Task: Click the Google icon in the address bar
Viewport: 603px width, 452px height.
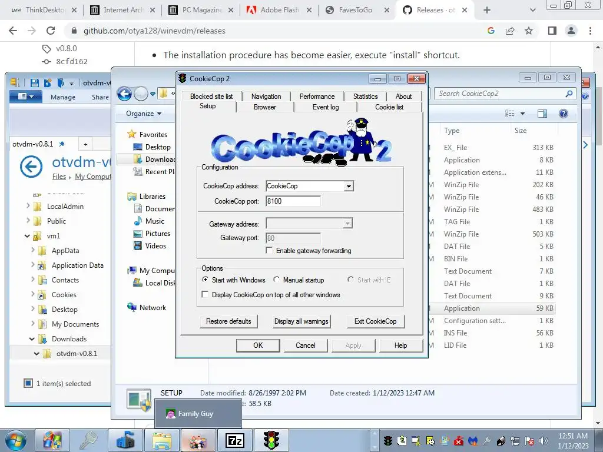Action: click(491, 31)
